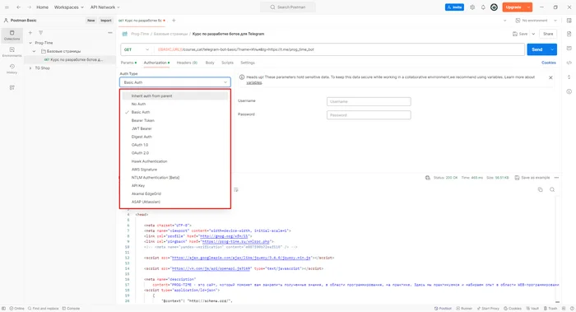Screen dimensions: 576x312
Task: Select Digest Auth option
Action: pyautogui.click(x=175, y=137)
